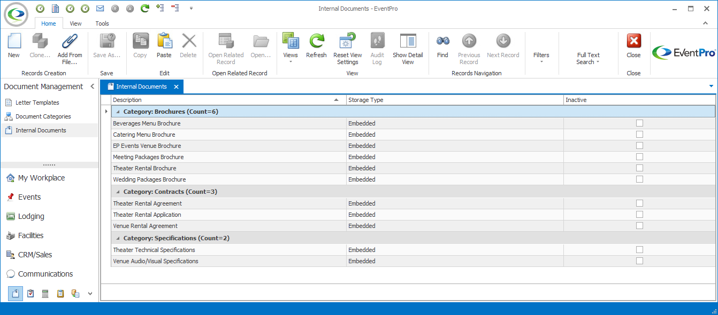This screenshot has height=315, width=718.
Task: Open Document Categories in navigation panel
Action: pyautogui.click(x=43, y=116)
